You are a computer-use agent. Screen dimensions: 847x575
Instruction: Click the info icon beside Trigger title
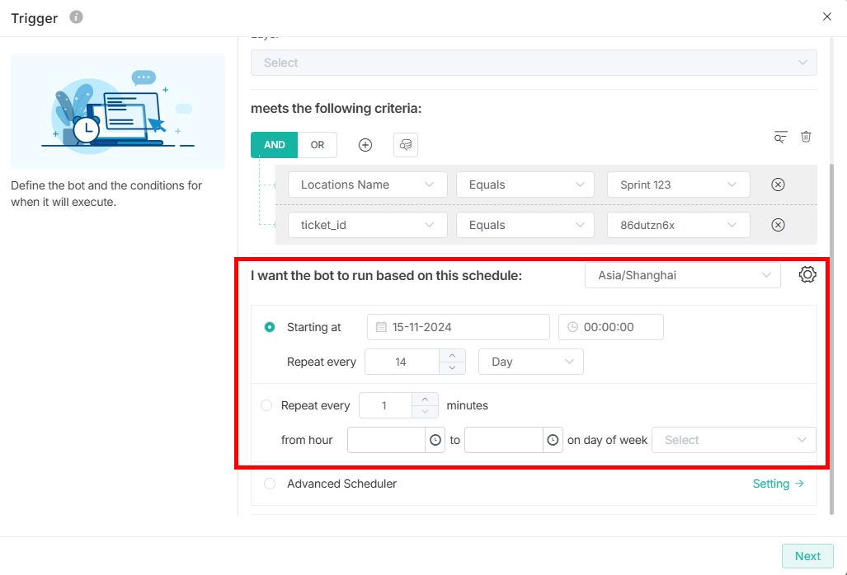[76, 17]
